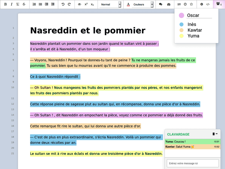Apply superscript formatting
The image size is (225, 169).
point(86,4)
